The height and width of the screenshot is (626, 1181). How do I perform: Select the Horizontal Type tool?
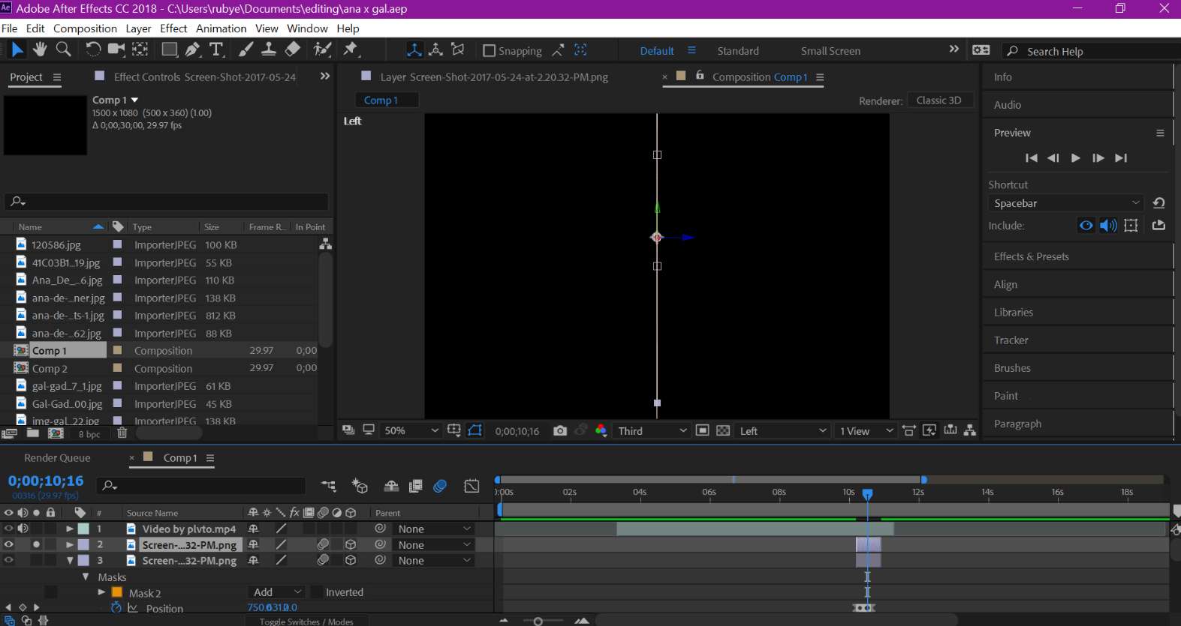pyautogui.click(x=217, y=49)
